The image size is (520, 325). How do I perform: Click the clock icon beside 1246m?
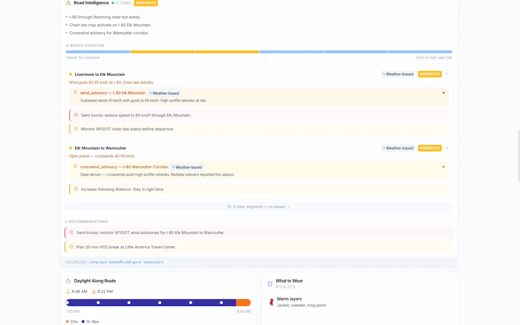click(x=117, y=3)
